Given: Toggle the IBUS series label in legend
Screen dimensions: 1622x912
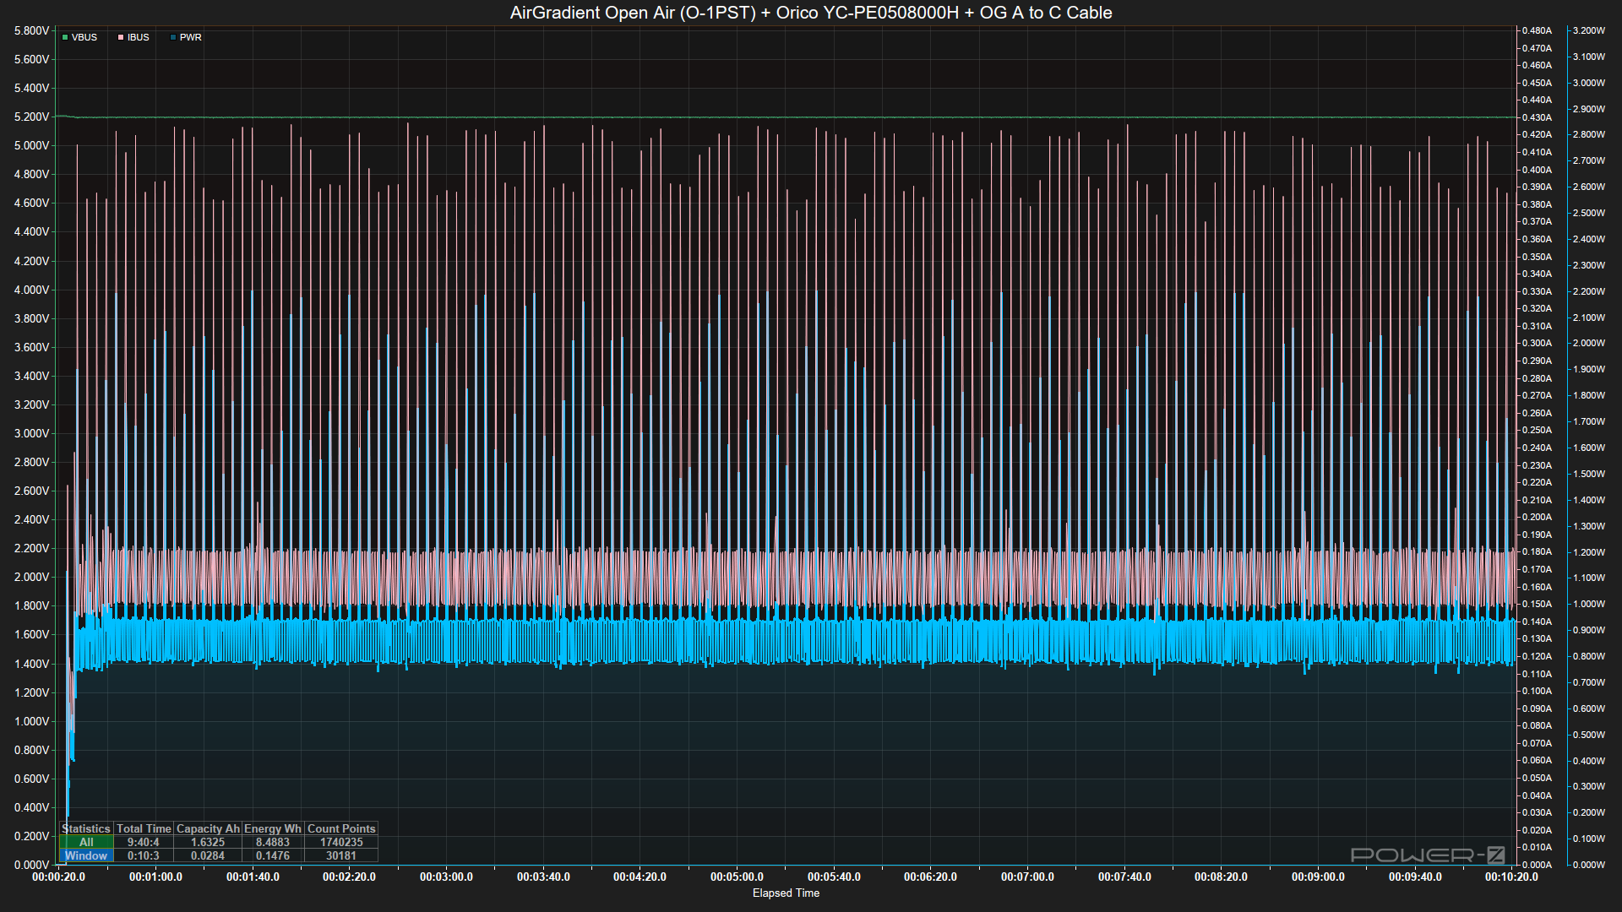Looking at the screenshot, I should click(139, 37).
